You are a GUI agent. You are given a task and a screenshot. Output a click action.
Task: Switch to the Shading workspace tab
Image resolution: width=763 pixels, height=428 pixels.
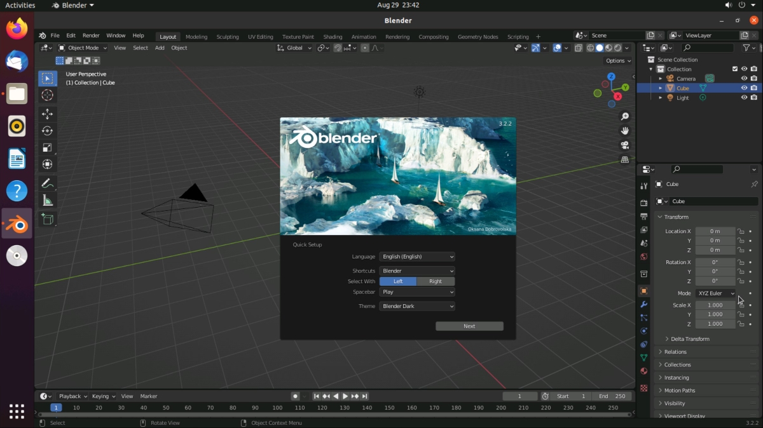(333, 37)
